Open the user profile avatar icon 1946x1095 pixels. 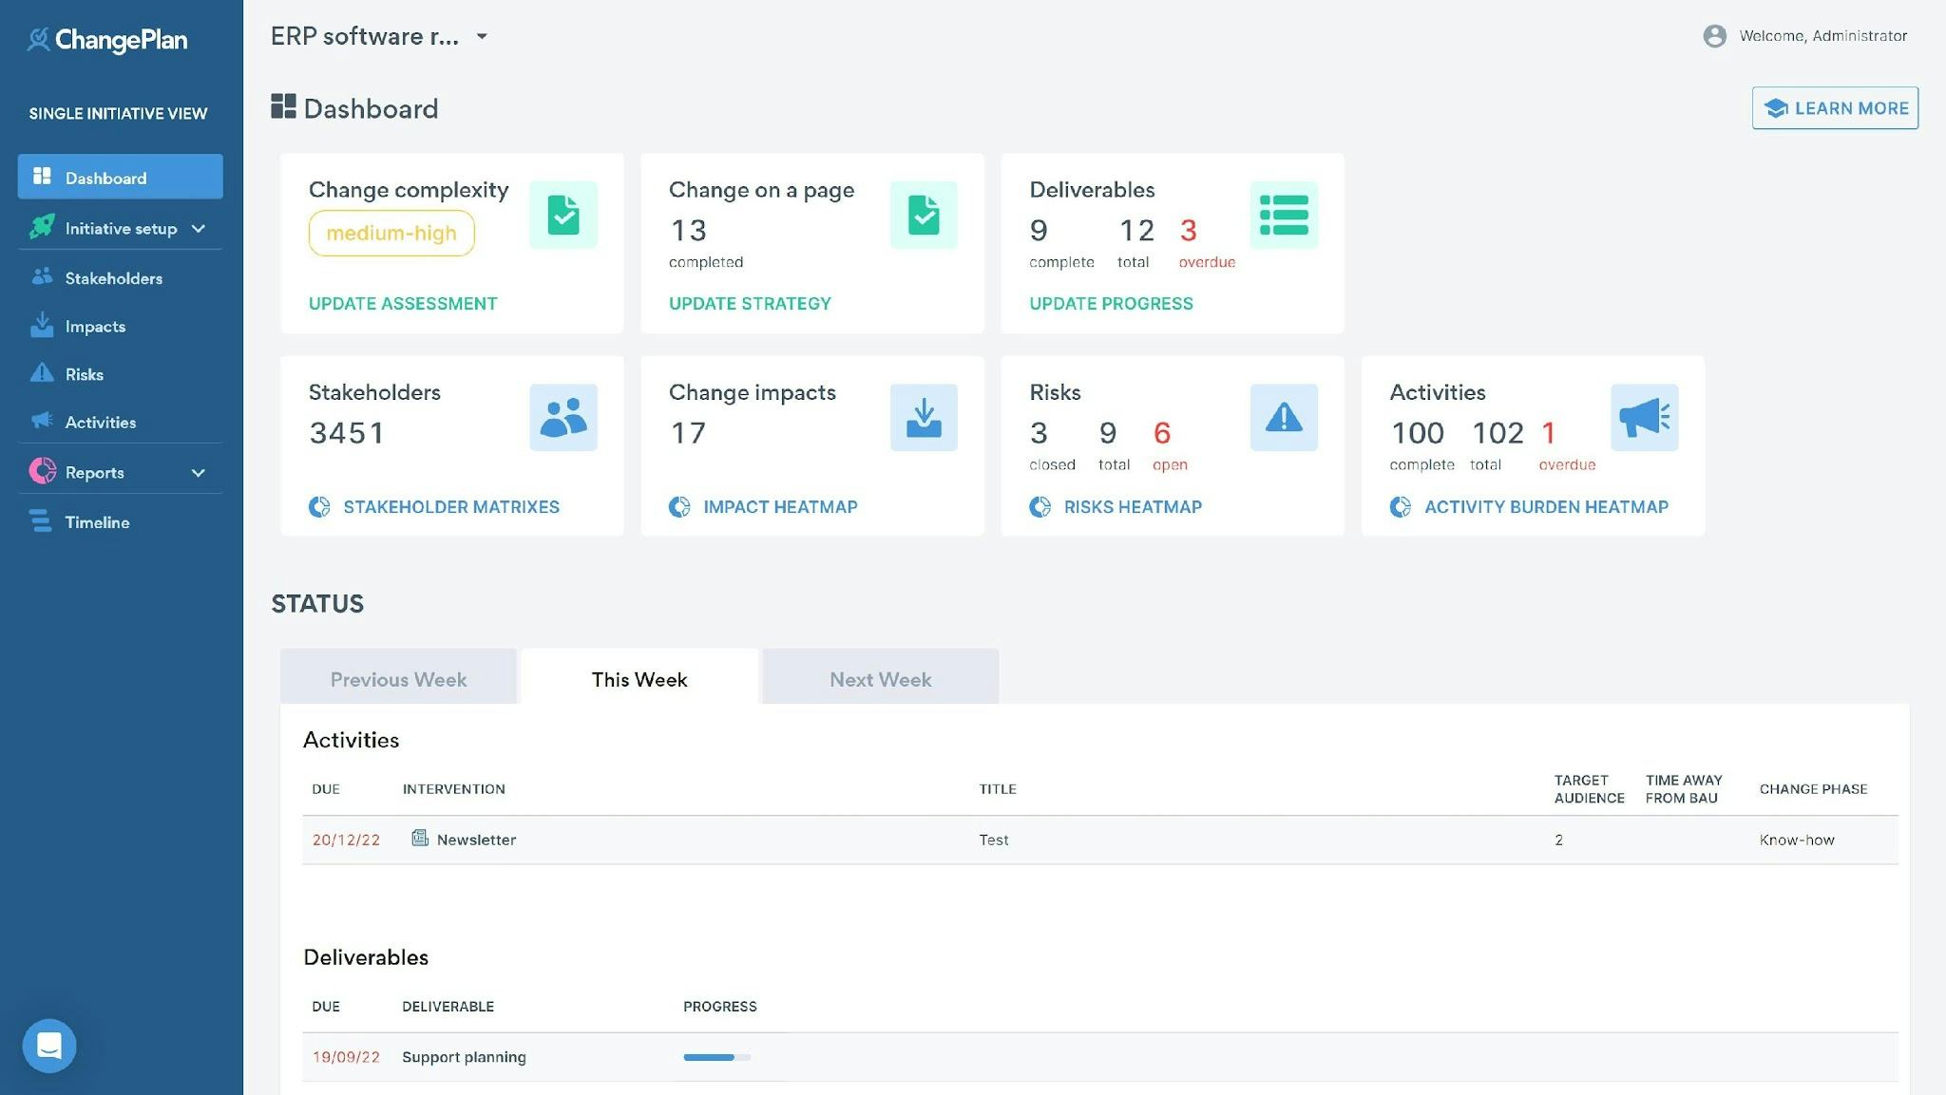pos(1714,36)
